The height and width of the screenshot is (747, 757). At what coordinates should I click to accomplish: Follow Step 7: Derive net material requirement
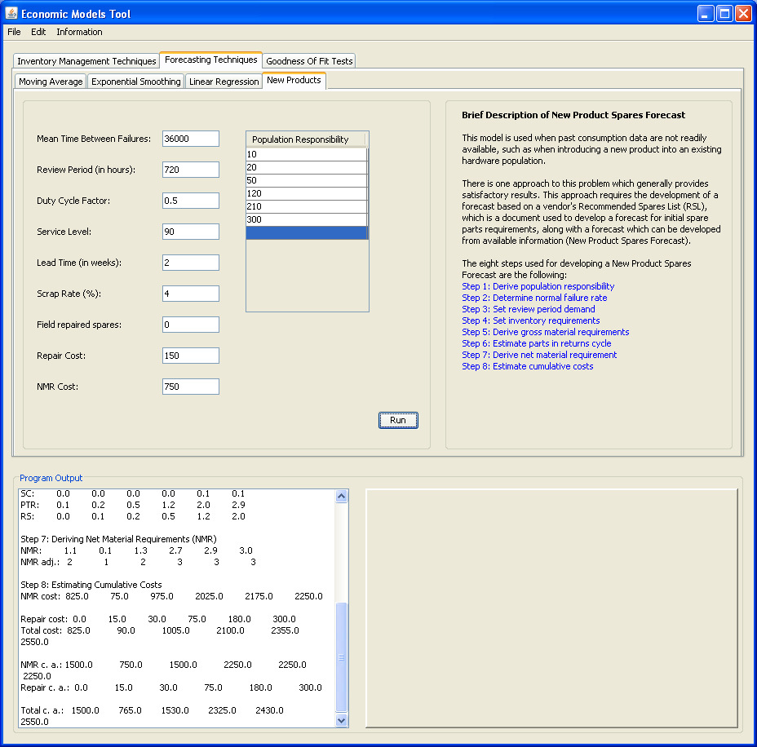pos(539,356)
